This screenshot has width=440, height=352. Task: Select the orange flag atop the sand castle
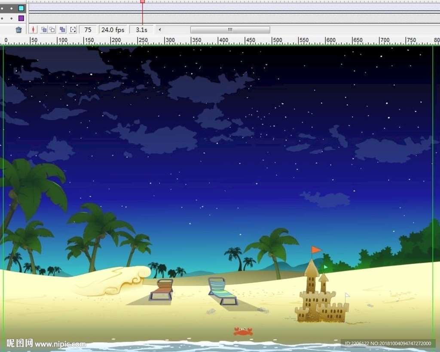[x=316, y=249]
